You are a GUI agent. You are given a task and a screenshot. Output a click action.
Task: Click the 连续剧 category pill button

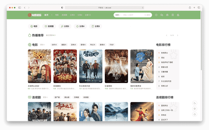pyautogui.click(x=49, y=26)
